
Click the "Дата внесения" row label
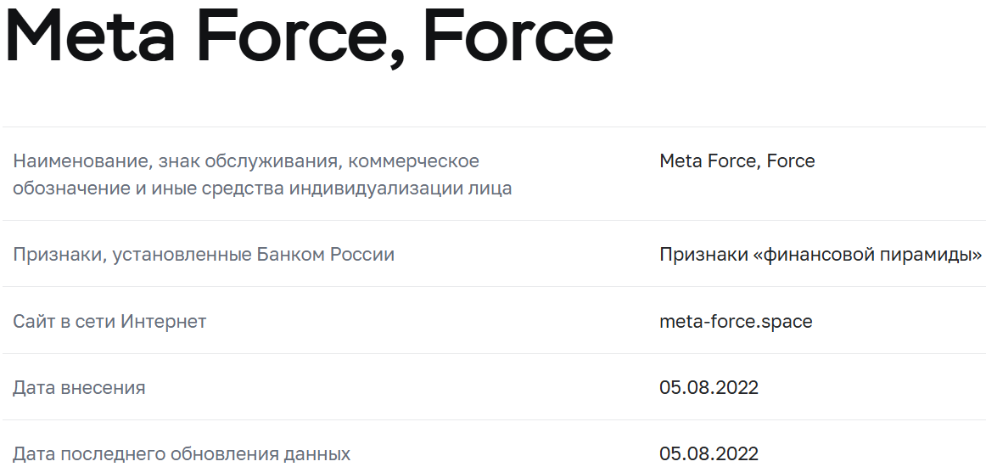tap(79, 388)
